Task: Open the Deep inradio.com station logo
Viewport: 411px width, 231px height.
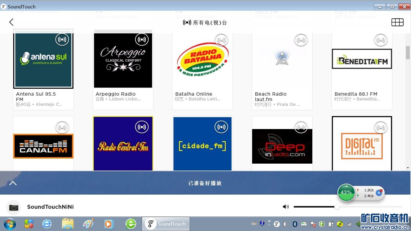Action: [x=282, y=146]
